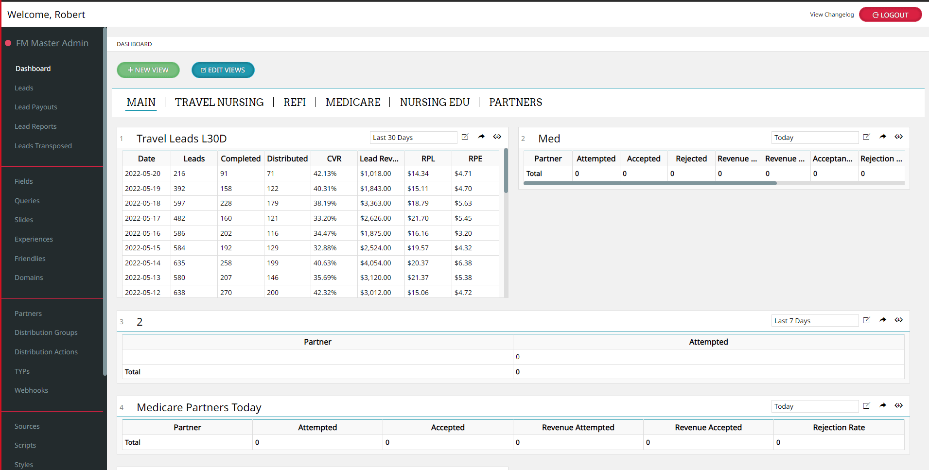Image resolution: width=929 pixels, height=470 pixels.
Task: Edit the Med widget via pencil icon
Action: [x=866, y=137]
